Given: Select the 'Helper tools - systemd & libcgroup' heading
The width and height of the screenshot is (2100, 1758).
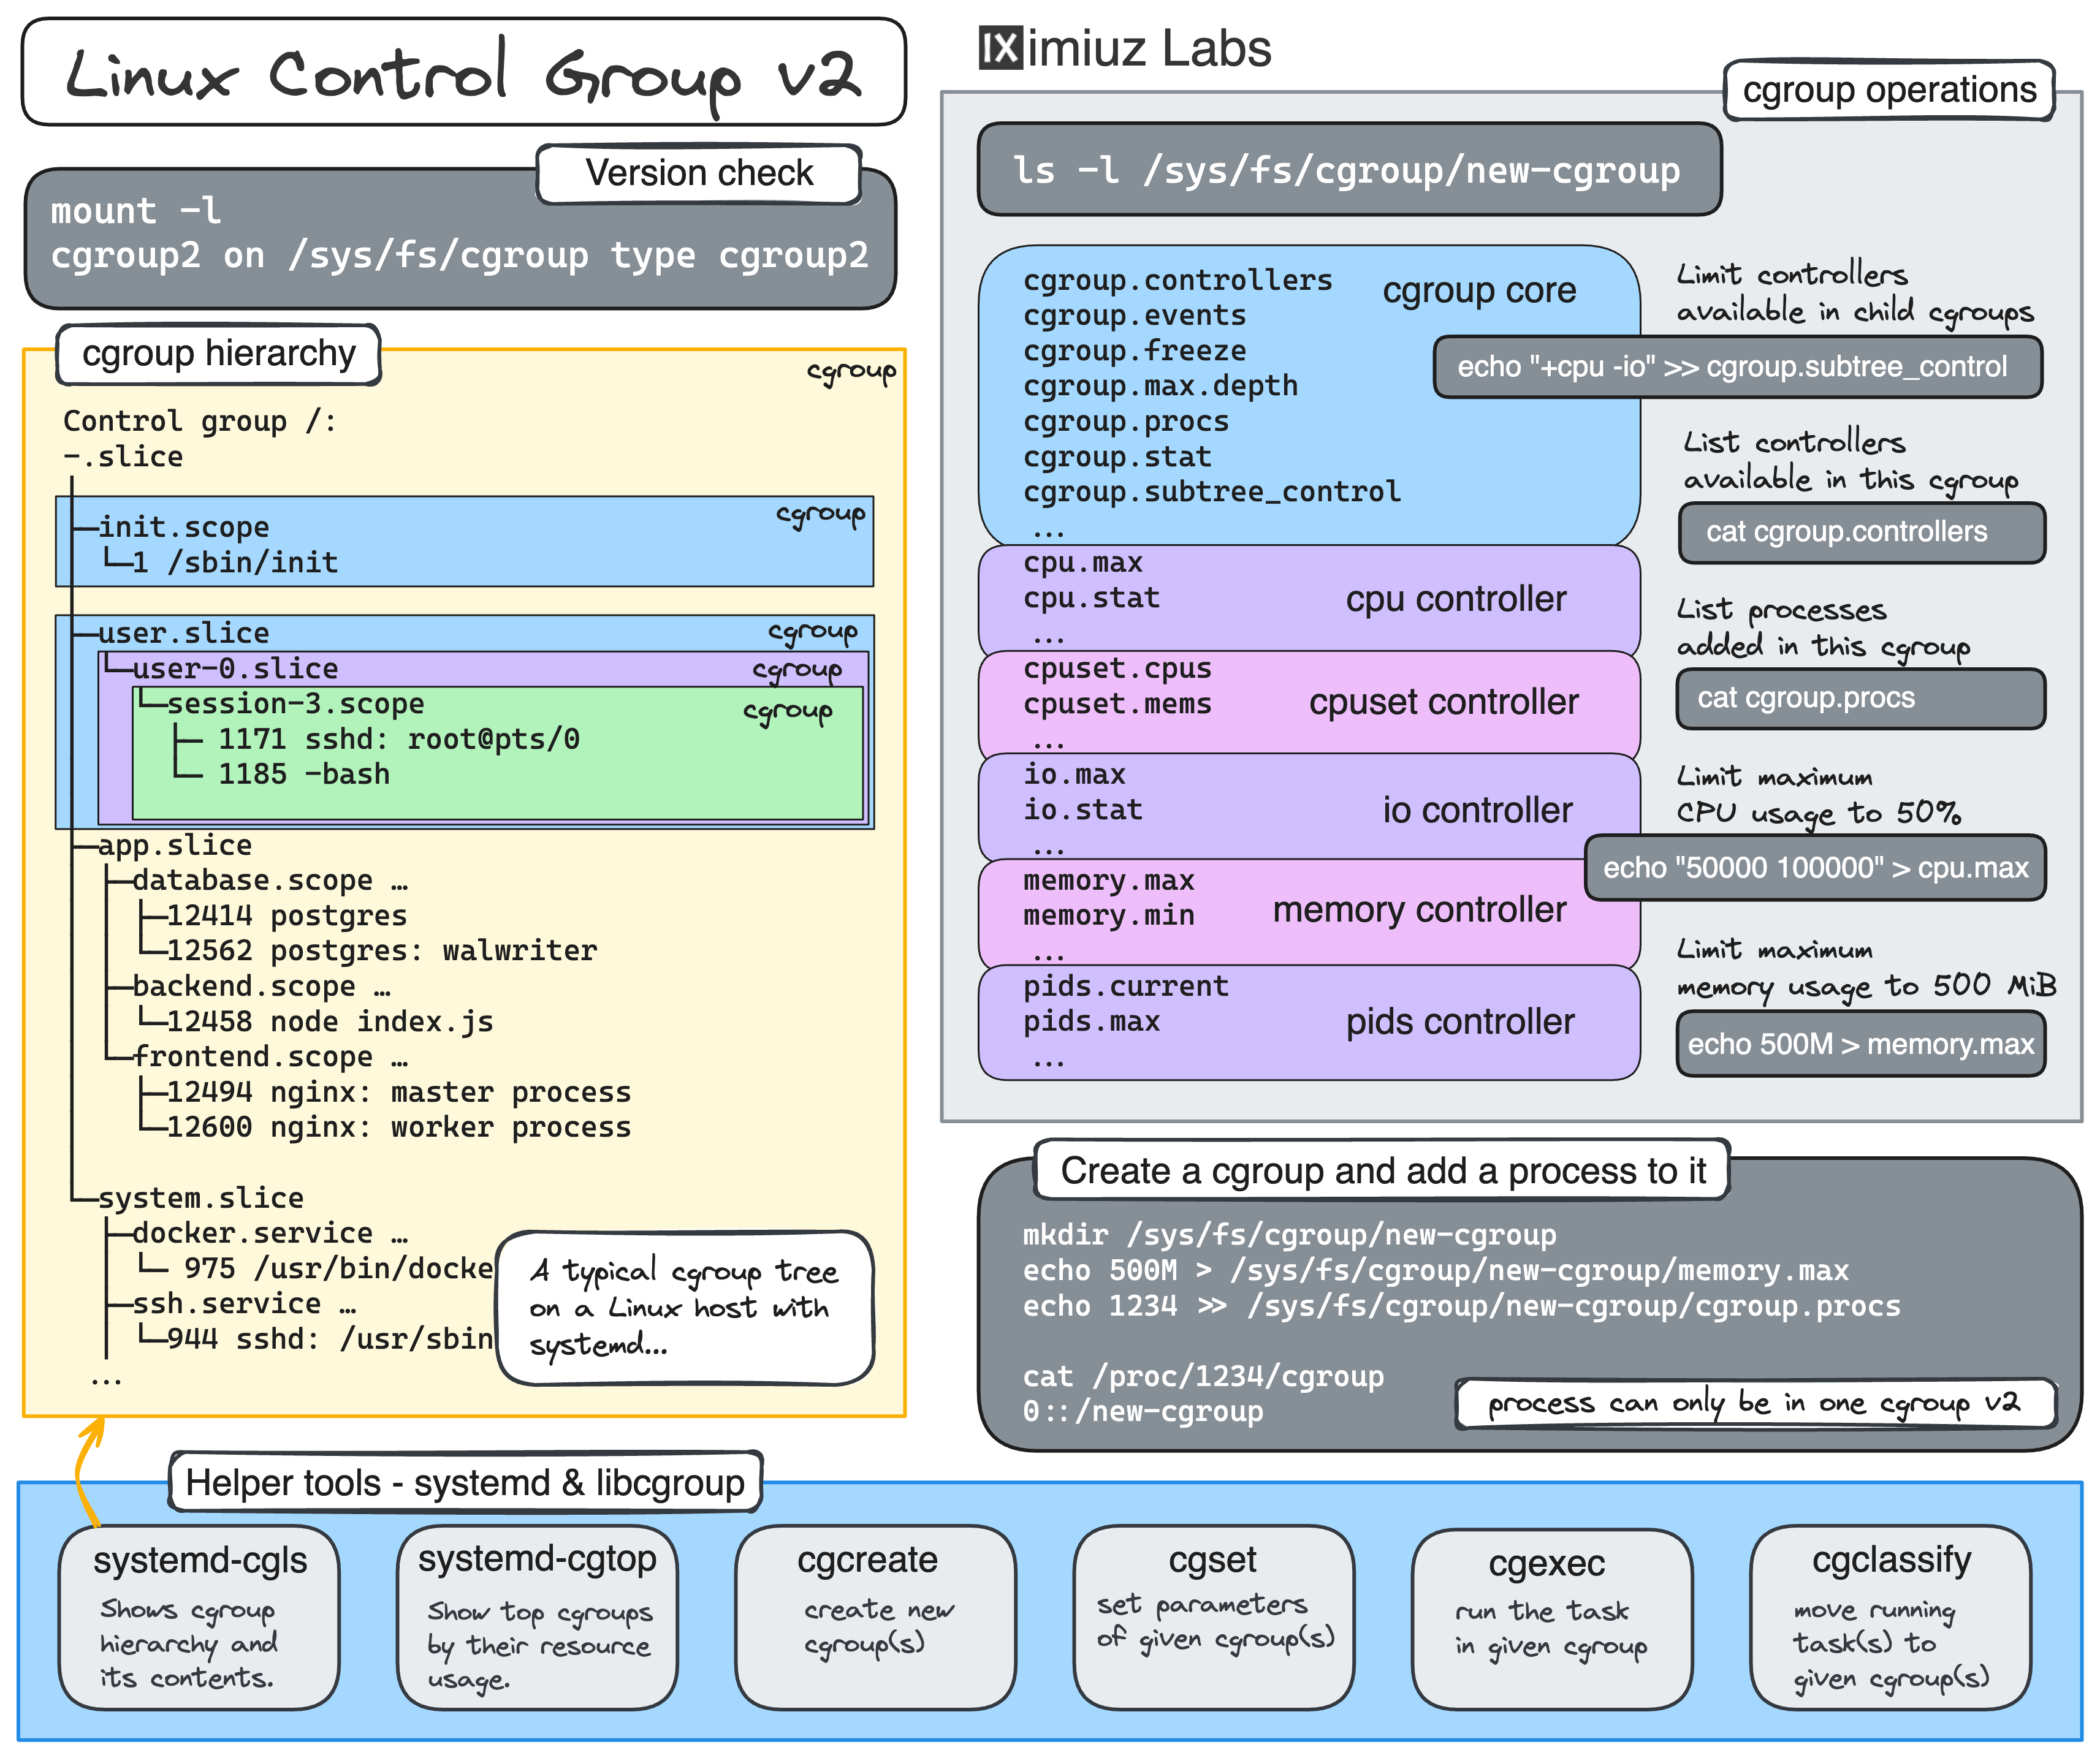Looking at the screenshot, I should pos(465,1483).
